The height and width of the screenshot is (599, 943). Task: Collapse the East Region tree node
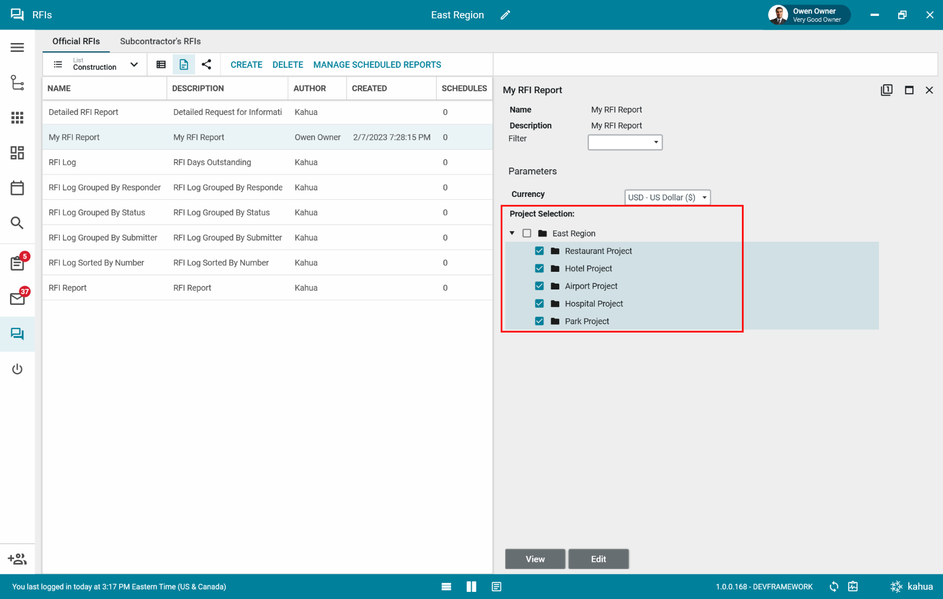click(512, 233)
